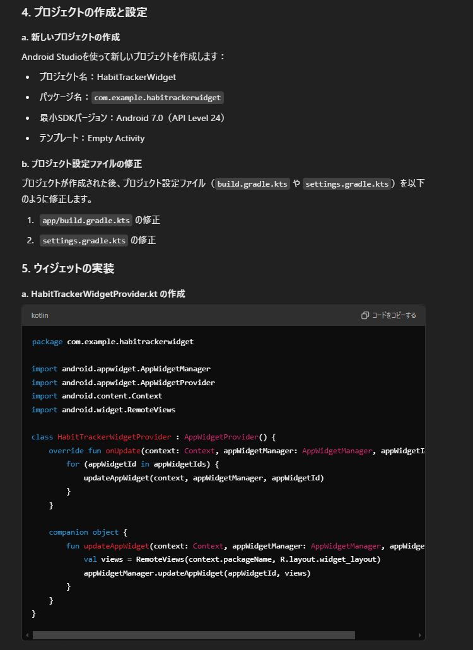Click subheading 'b. プロジェクト設定ファイルの修正'
Image resolution: width=473 pixels, height=650 pixels.
pos(81,164)
